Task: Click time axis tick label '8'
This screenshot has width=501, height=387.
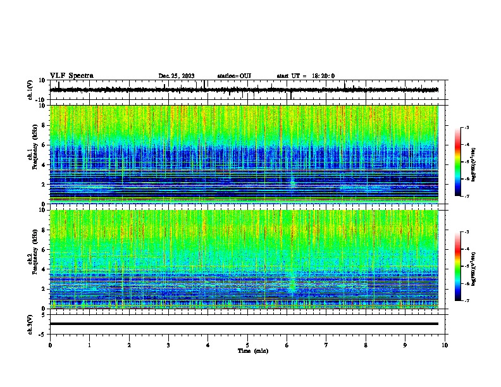Action: click(366, 345)
